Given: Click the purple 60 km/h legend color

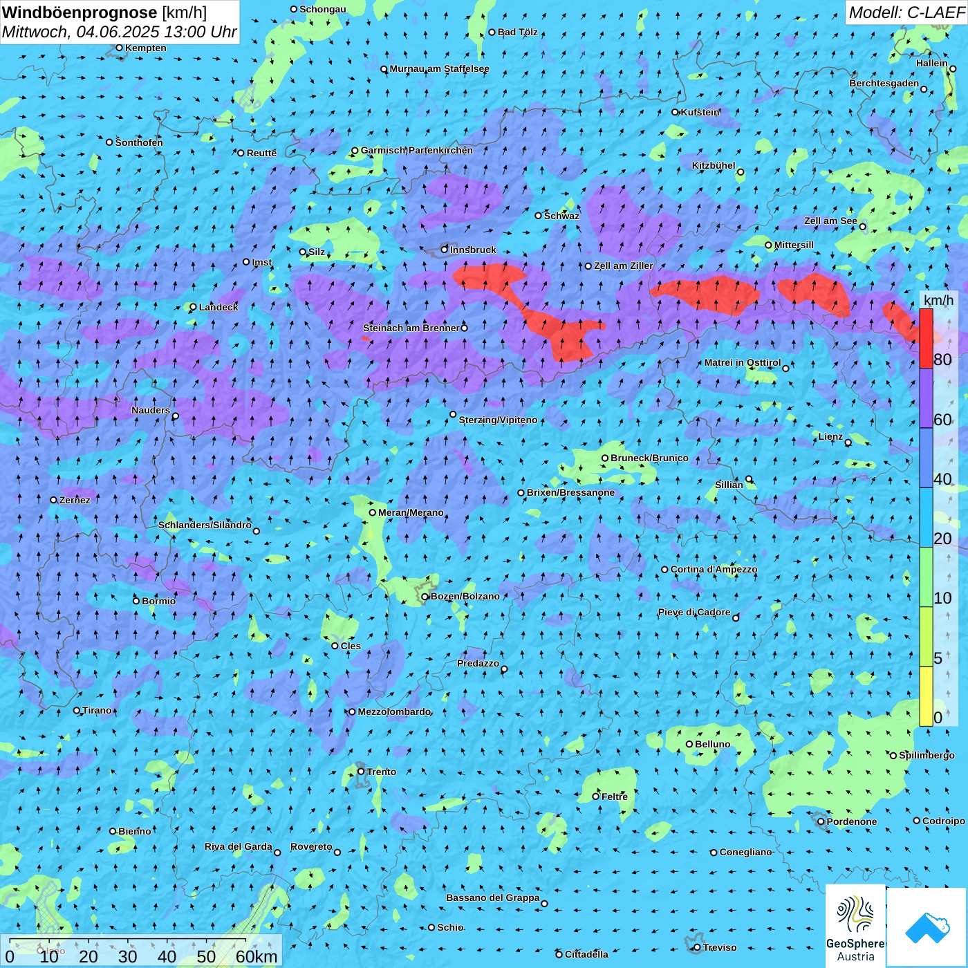Looking at the screenshot, I should [x=926, y=398].
